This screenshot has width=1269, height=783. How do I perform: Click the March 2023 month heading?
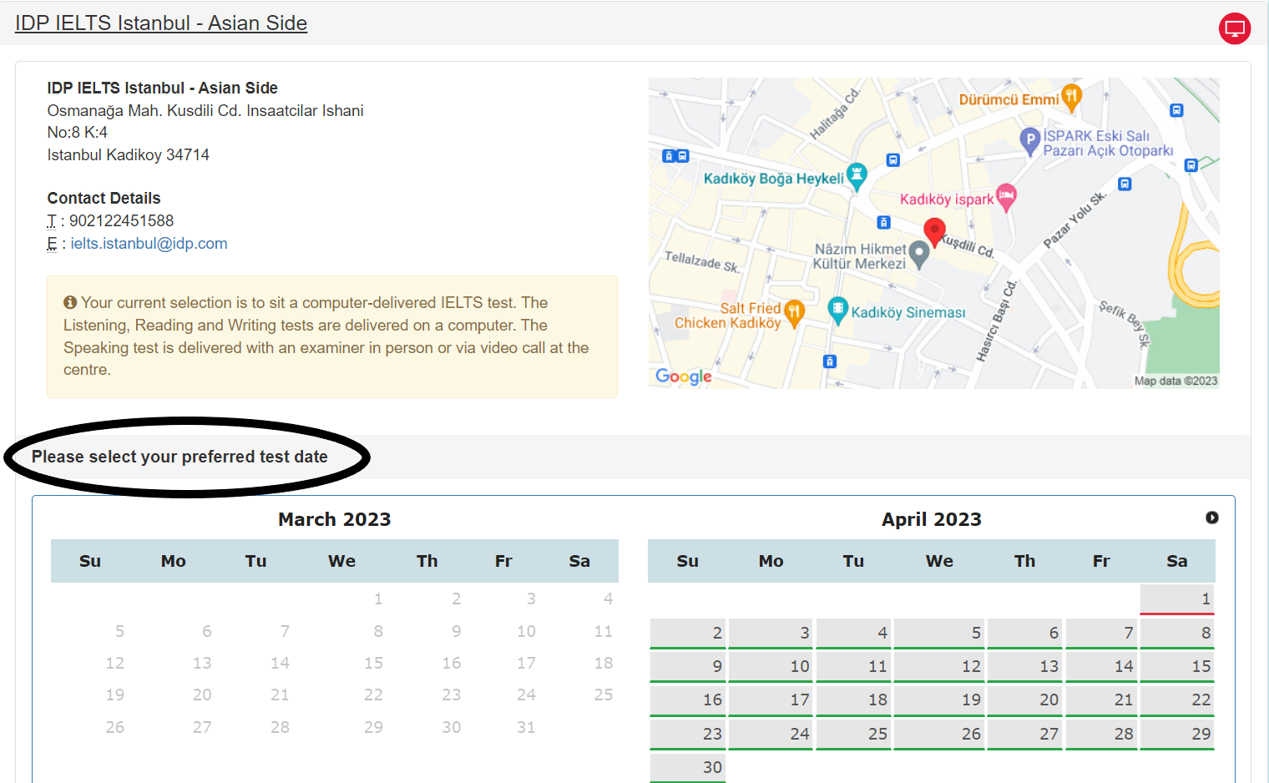(x=335, y=519)
